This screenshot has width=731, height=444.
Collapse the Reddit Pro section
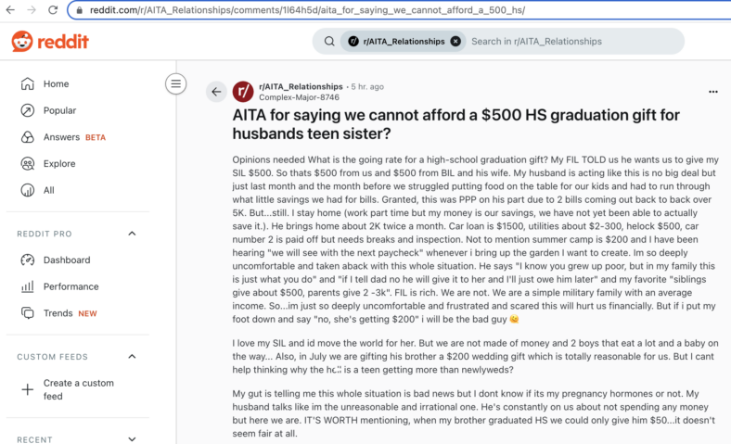(x=132, y=234)
